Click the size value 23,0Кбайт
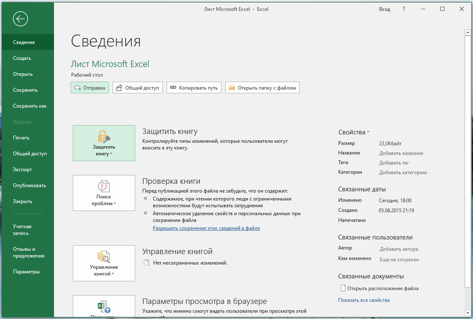 [x=391, y=144]
